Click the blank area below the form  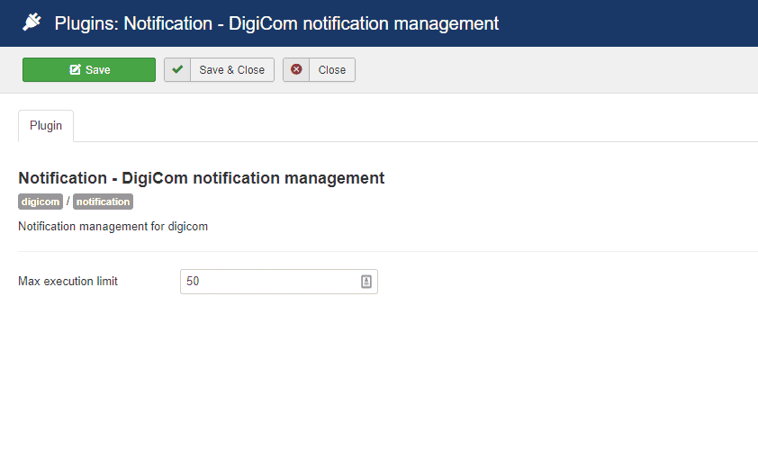point(378,387)
